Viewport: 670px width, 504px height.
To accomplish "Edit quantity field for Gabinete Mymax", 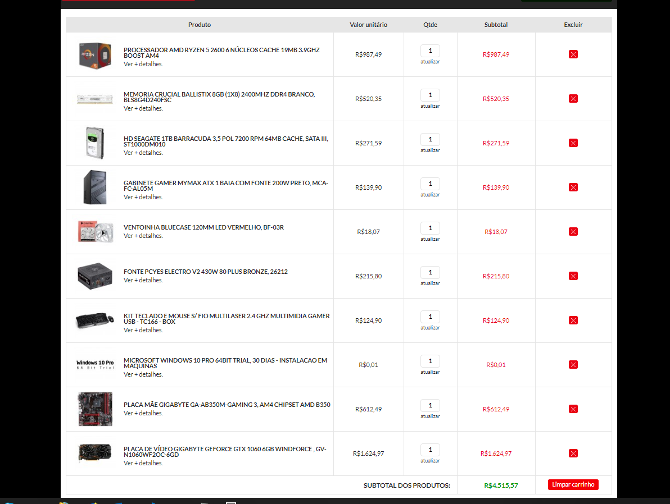I will [x=431, y=184].
